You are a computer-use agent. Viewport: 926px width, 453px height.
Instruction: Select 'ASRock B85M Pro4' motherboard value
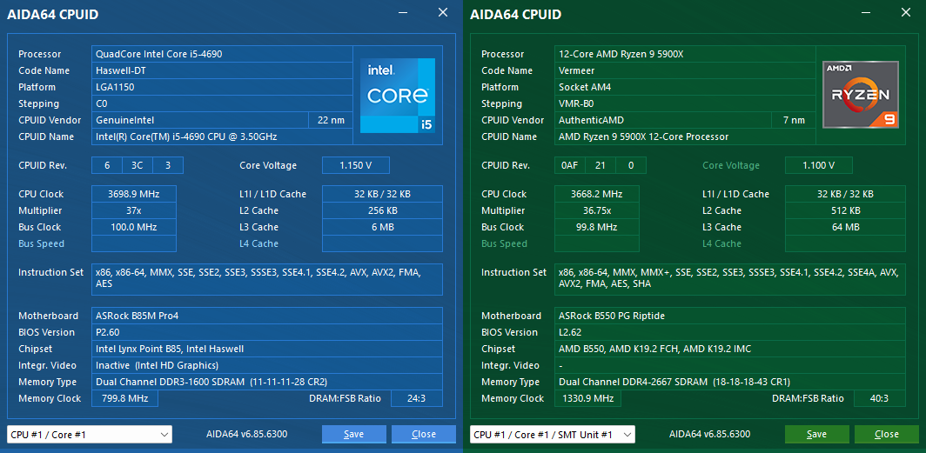click(x=267, y=316)
